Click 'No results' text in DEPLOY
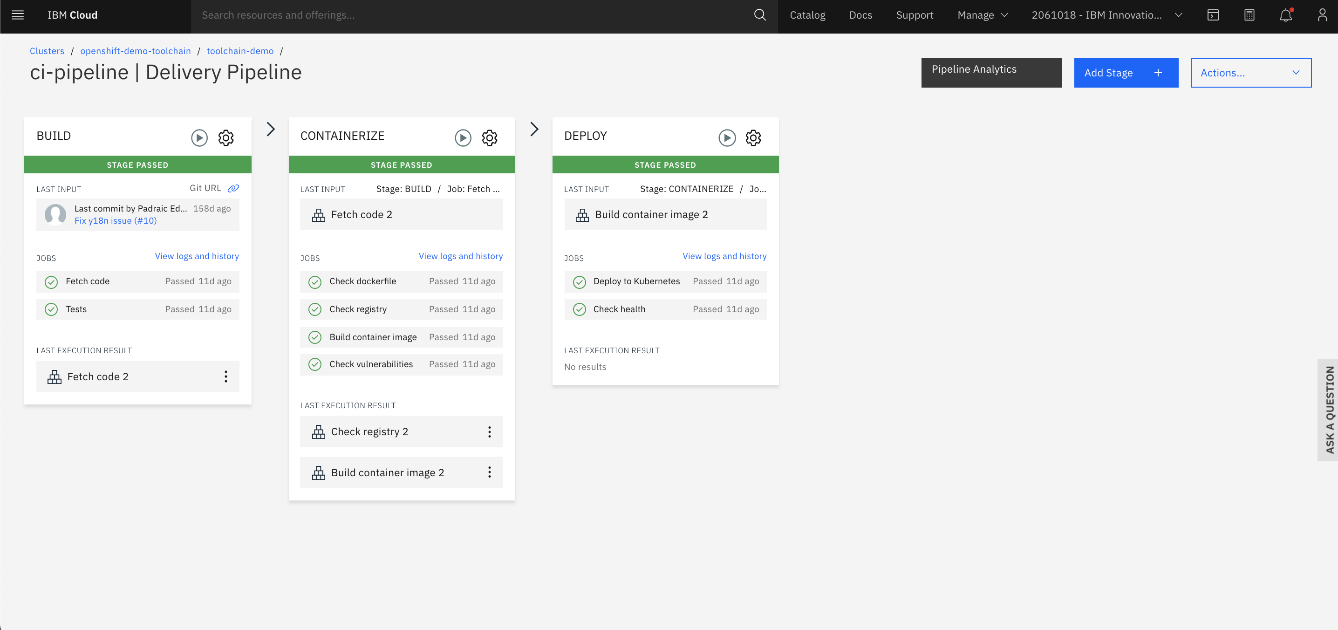 [585, 367]
